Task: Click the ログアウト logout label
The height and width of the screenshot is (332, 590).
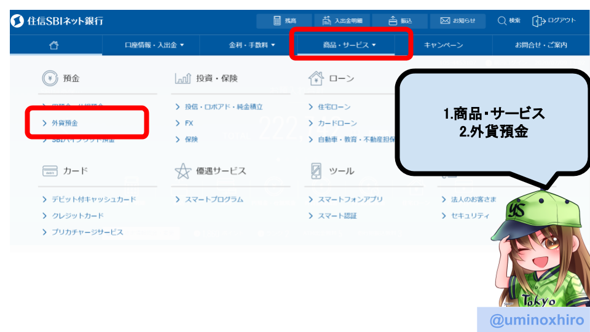Action: [x=562, y=20]
